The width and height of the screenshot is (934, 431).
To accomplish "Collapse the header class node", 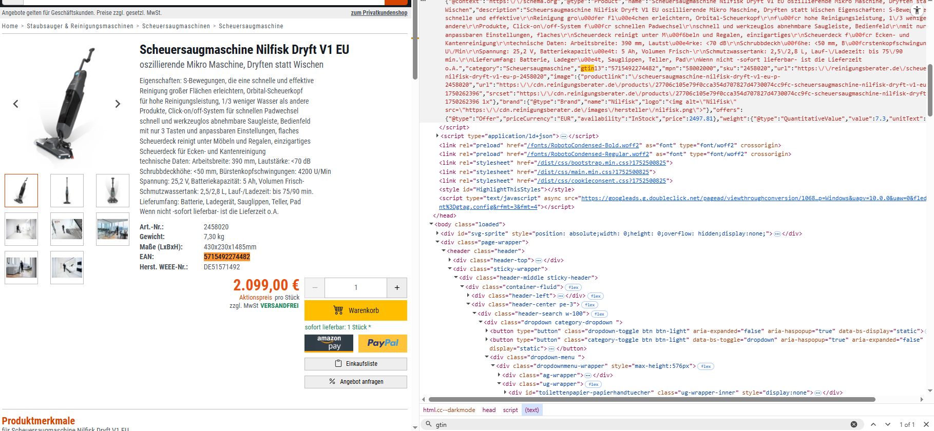I will [443, 251].
